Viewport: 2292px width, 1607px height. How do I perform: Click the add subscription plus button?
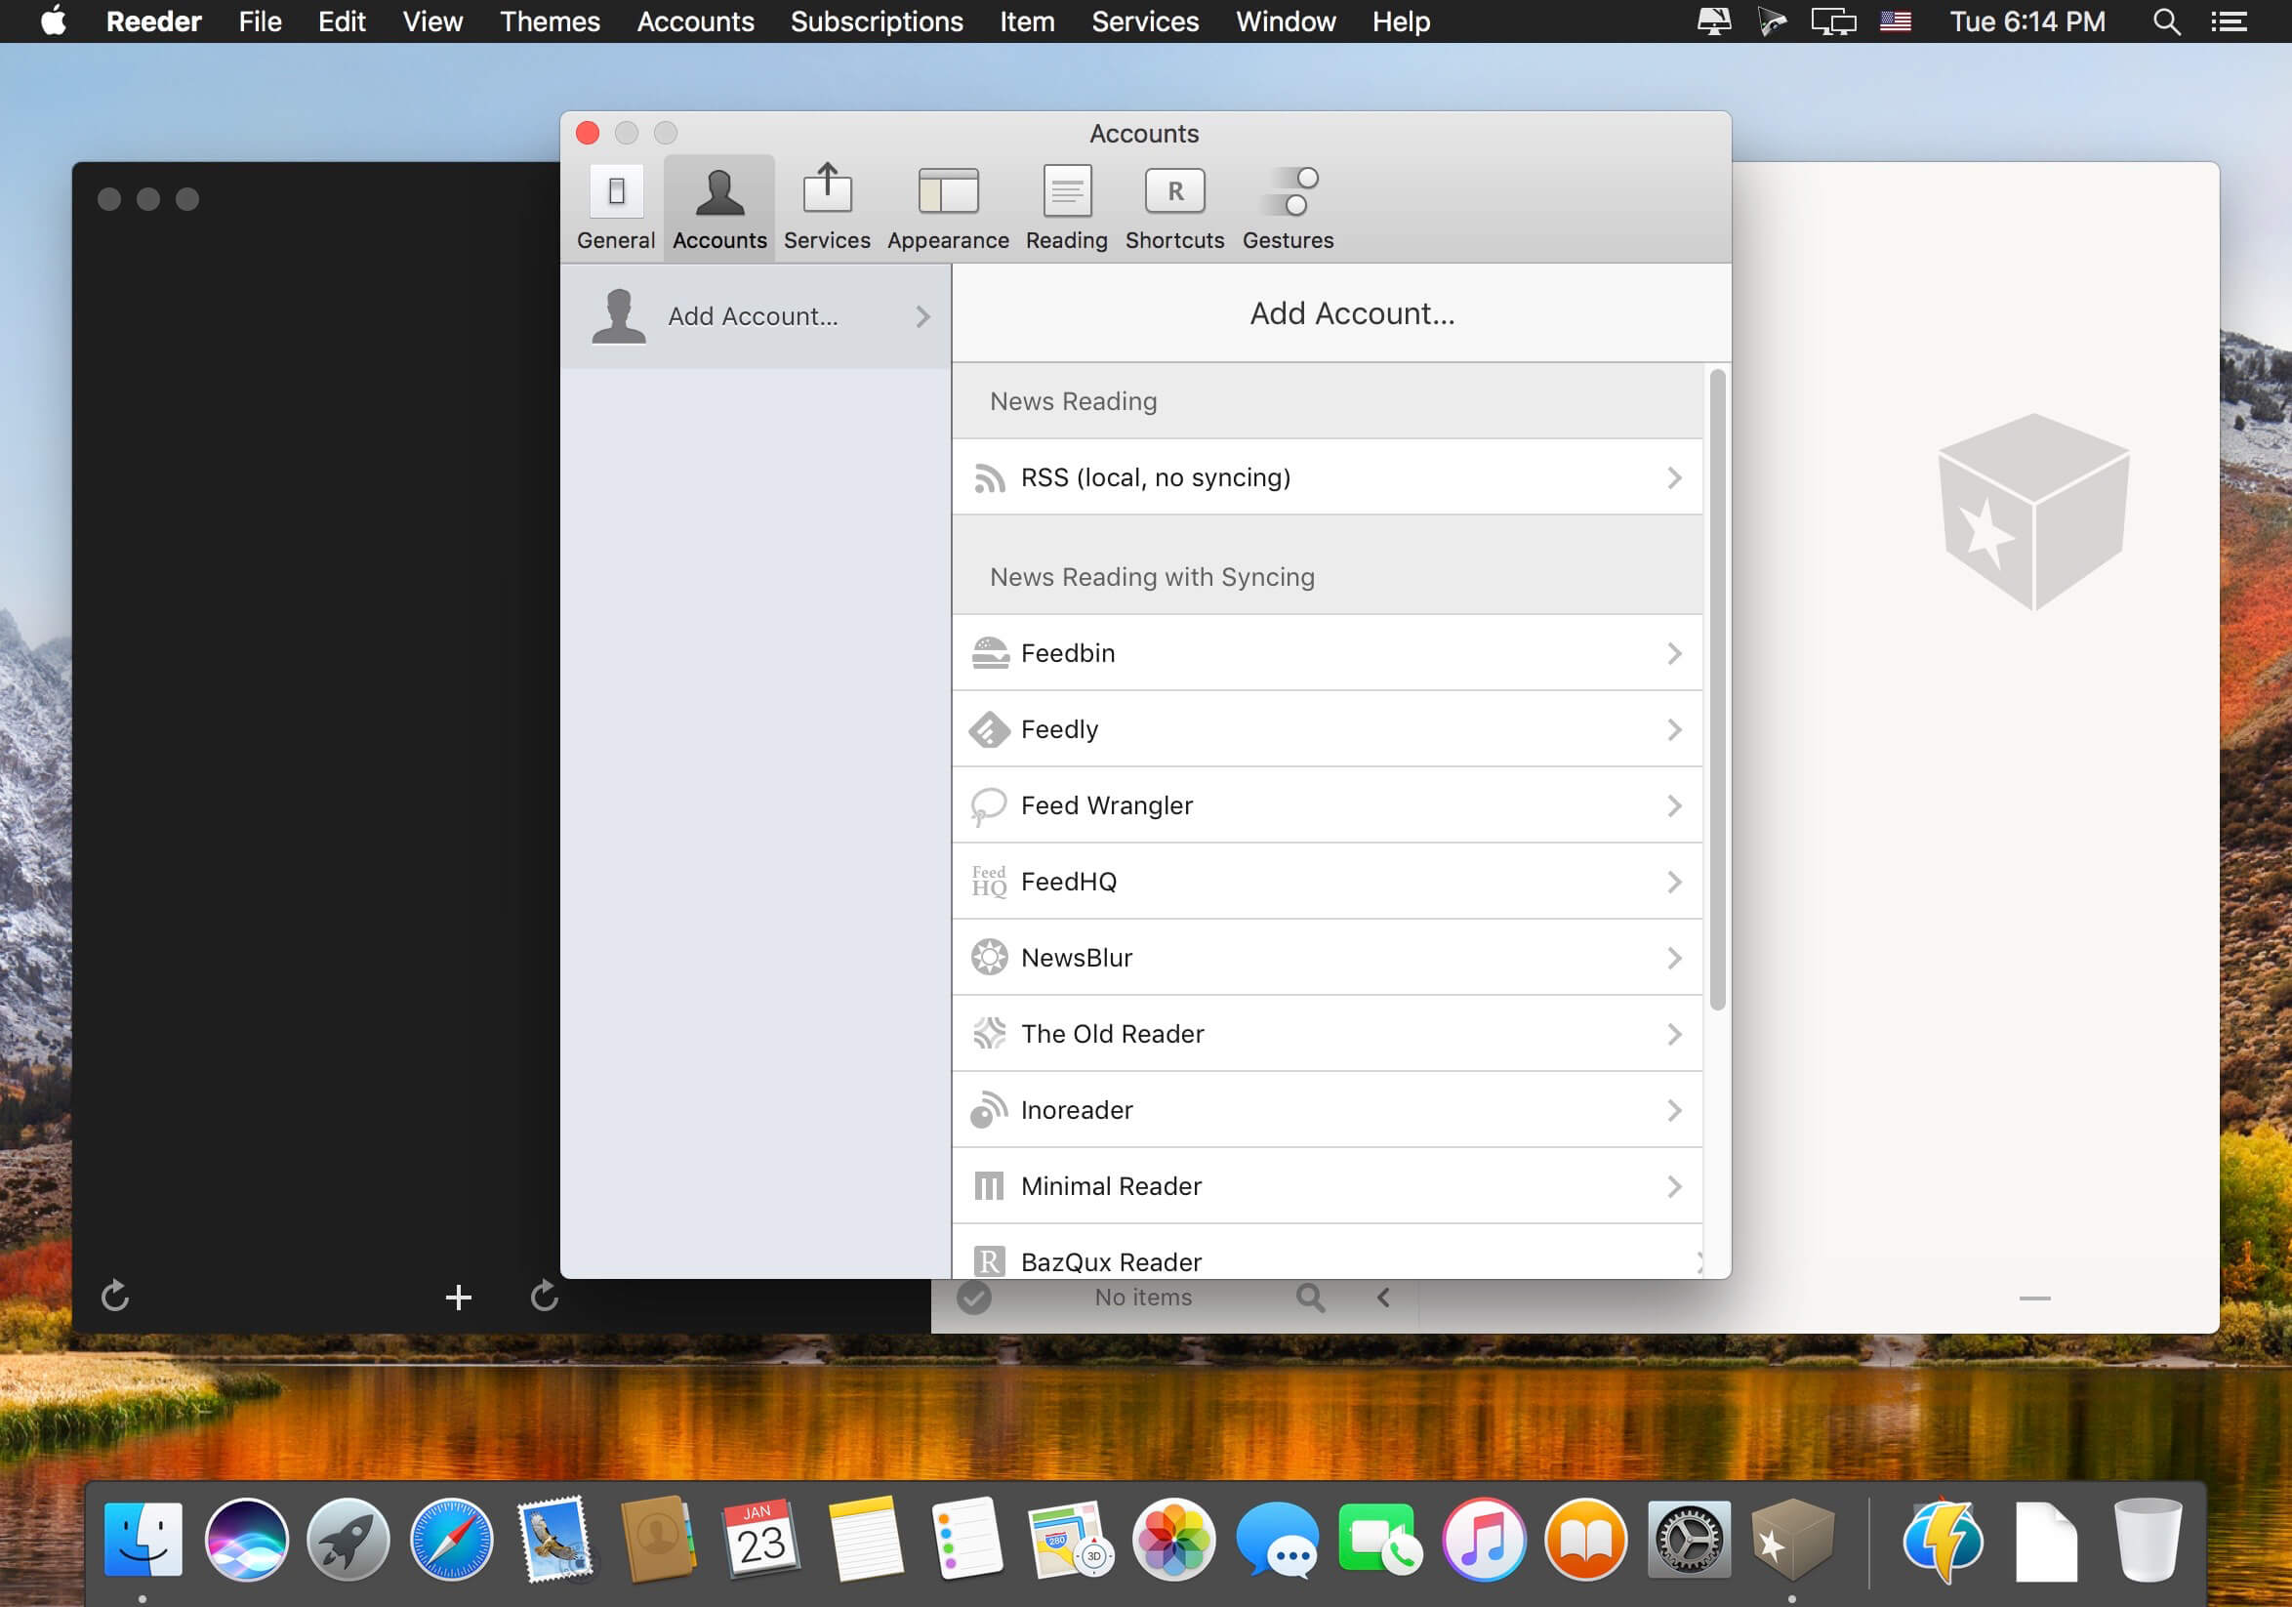458,1298
